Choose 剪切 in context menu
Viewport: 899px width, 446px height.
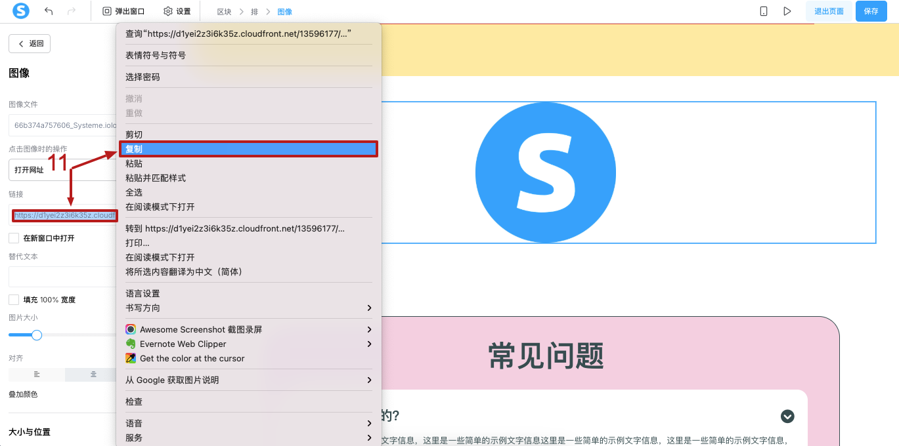[249, 134]
